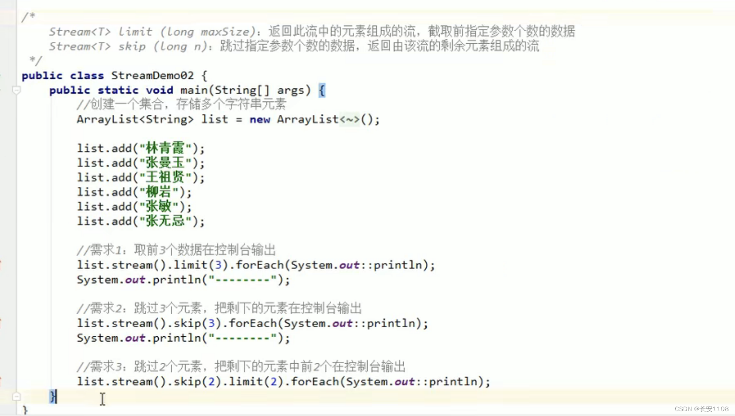Expand the folded <~> diamond in new ArrayList
Viewport: 735px width, 416px height.
pos(349,120)
